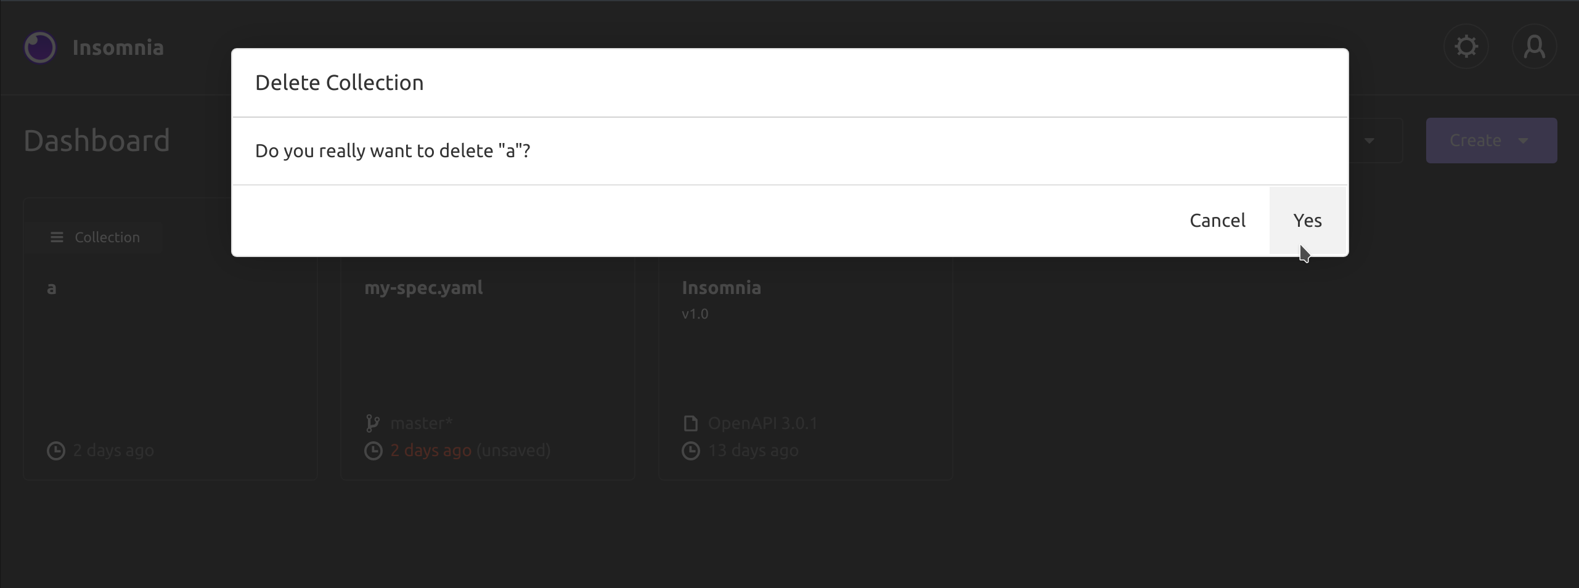Click the OpenAPI document icon on Insomnia card
Screen dimensions: 1579x588
pyautogui.click(x=690, y=423)
